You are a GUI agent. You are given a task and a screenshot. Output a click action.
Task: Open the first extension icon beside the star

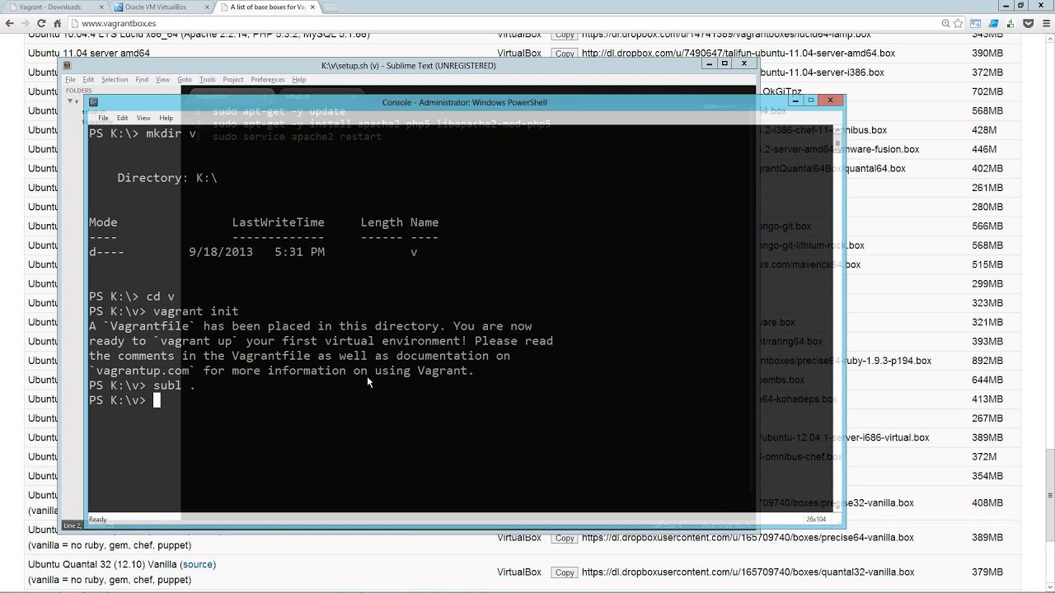976,24
